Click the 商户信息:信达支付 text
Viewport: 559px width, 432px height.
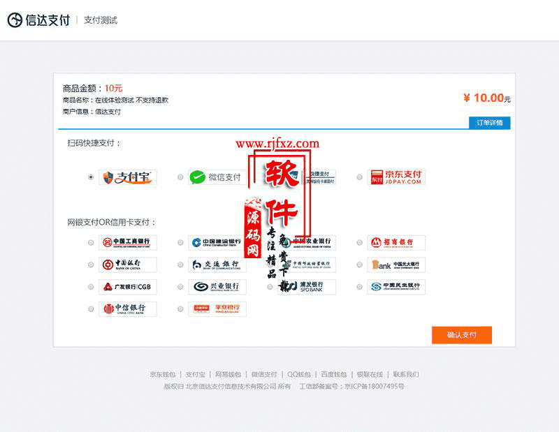tap(92, 112)
